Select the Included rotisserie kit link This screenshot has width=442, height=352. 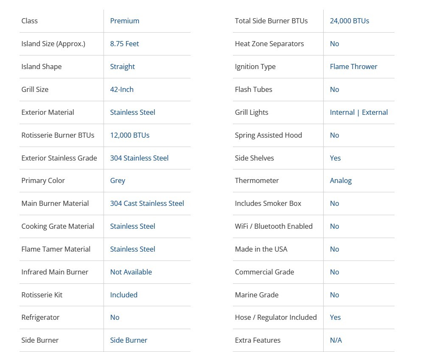pos(123,295)
